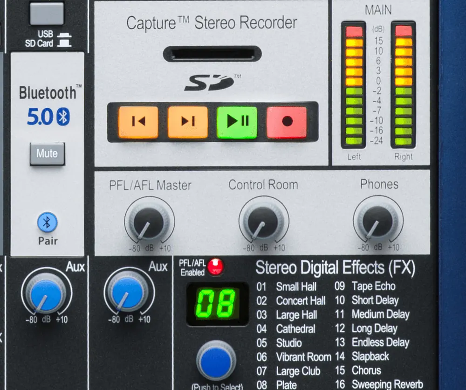Click the Right main level meter
The width and height of the screenshot is (466, 390).
point(403,85)
